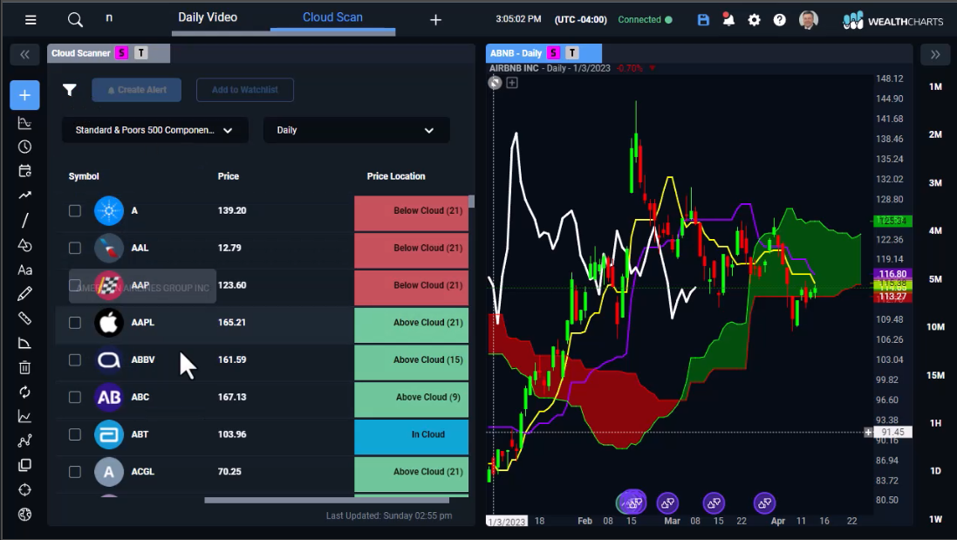This screenshot has width=957, height=540.
Task: Tick the checkbox for symbol A
Action: click(x=74, y=210)
